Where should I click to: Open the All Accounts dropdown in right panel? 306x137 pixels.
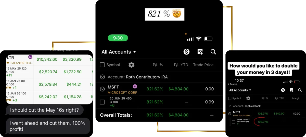(x=240, y=90)
